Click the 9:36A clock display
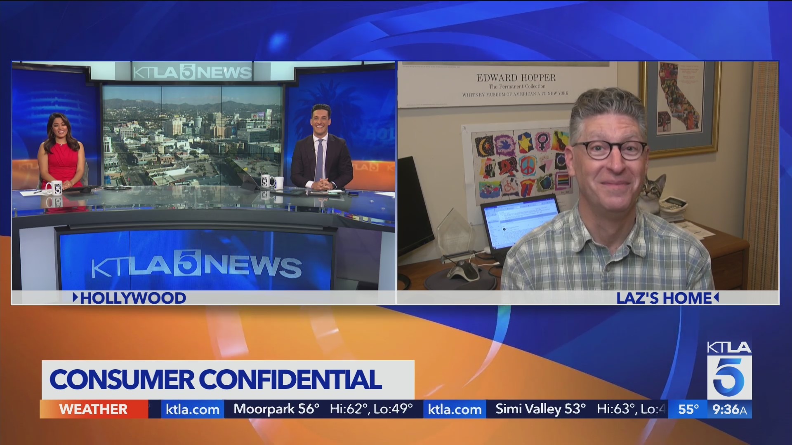792x445 pixels. pyautogui.click(x=729, y=409)
